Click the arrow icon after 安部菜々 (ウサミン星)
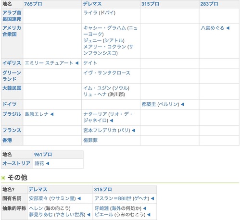The width and height of the screenshot is (240, 220). tap(79, 199)
